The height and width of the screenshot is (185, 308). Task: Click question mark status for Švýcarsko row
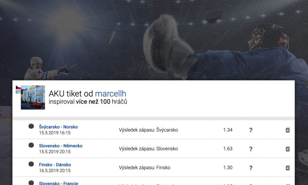251,130
